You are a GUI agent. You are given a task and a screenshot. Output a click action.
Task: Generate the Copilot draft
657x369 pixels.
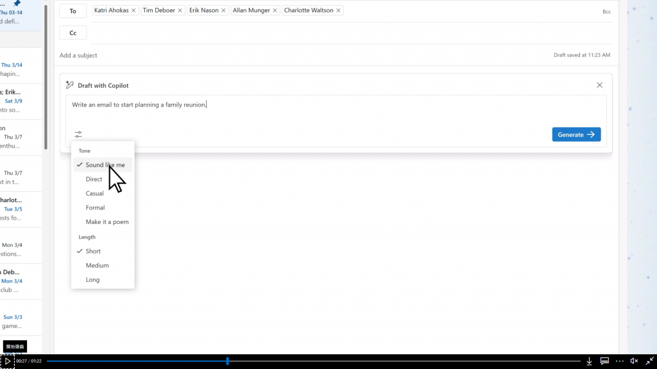pyautogui.click(x=576, y=135)
